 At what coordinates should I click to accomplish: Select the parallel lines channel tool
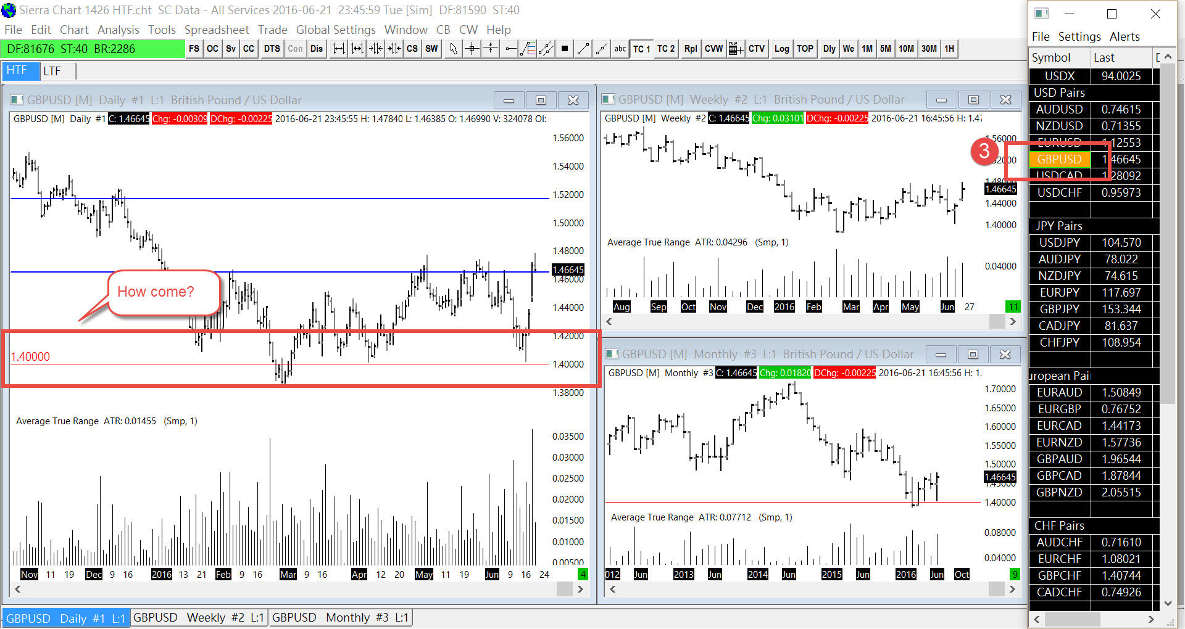coord(546,49)
